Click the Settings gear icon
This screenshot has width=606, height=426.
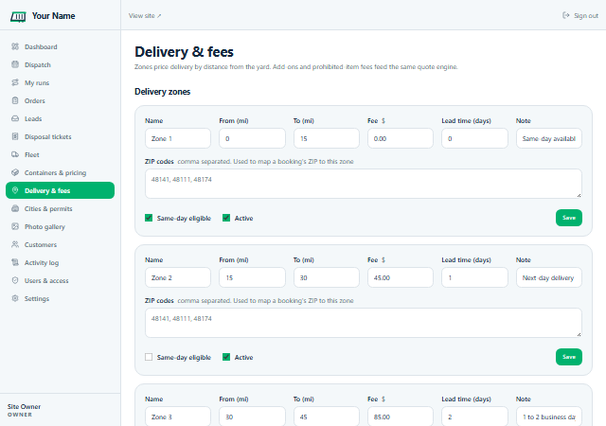(x=15, y=298)
